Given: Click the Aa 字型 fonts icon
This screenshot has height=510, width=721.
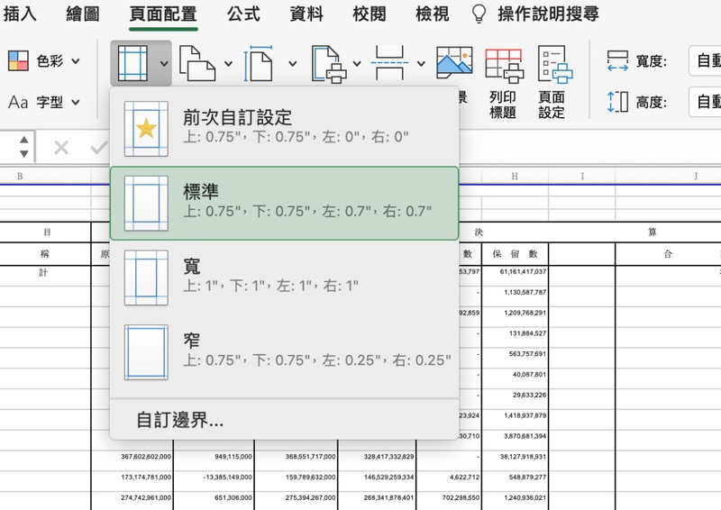Looking at the screenshot, I should tap(18, 102).
